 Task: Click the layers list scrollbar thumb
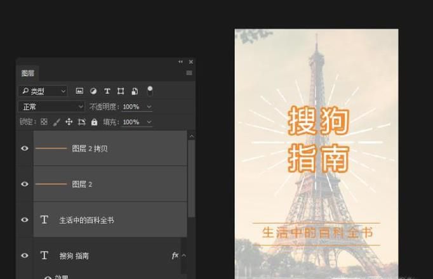click(x=191, y=179)
